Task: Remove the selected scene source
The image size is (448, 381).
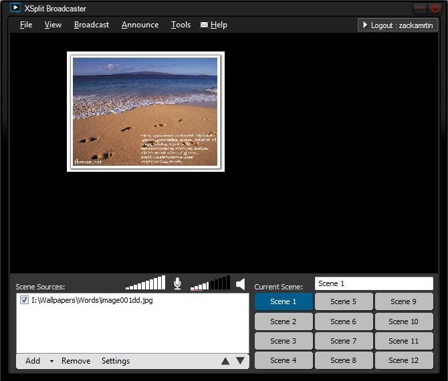Action: [x=76, y=361]
